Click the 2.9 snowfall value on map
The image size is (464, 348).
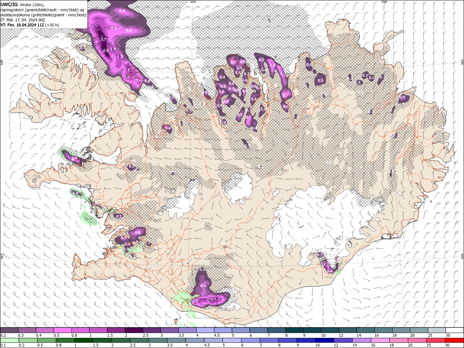pyautogui.click(x=105, y=51)
